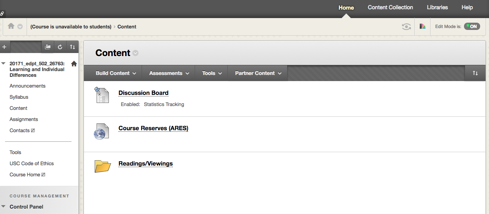This screenshot has width=489, height=214.
Task: Expand the Build Content dropdown
Action: pos(116,73)
